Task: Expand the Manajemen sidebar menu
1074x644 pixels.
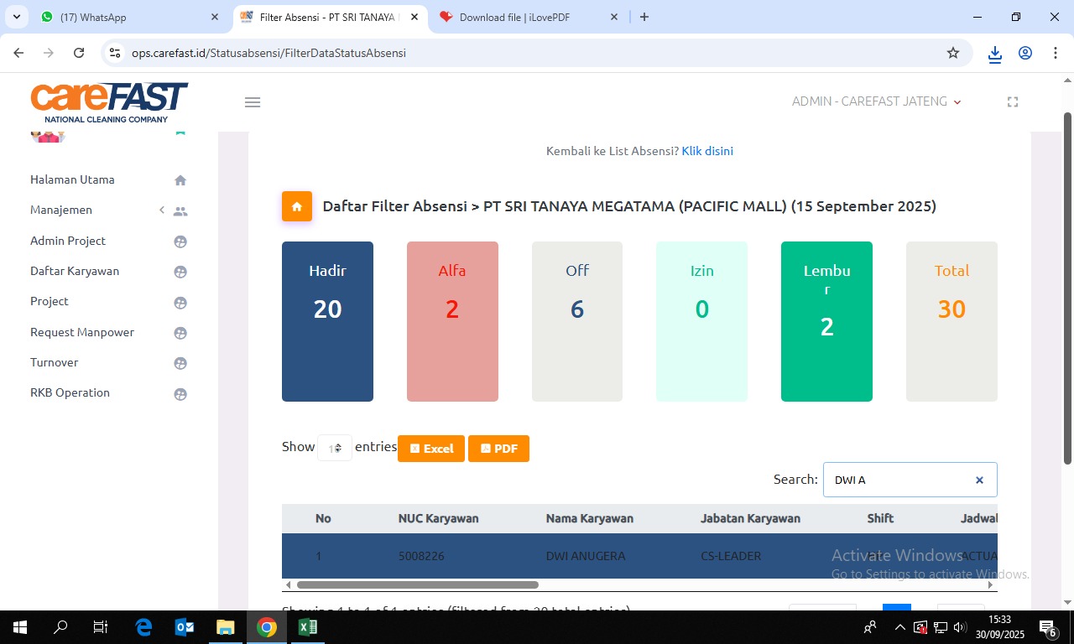Action: [x=107, y=210]
